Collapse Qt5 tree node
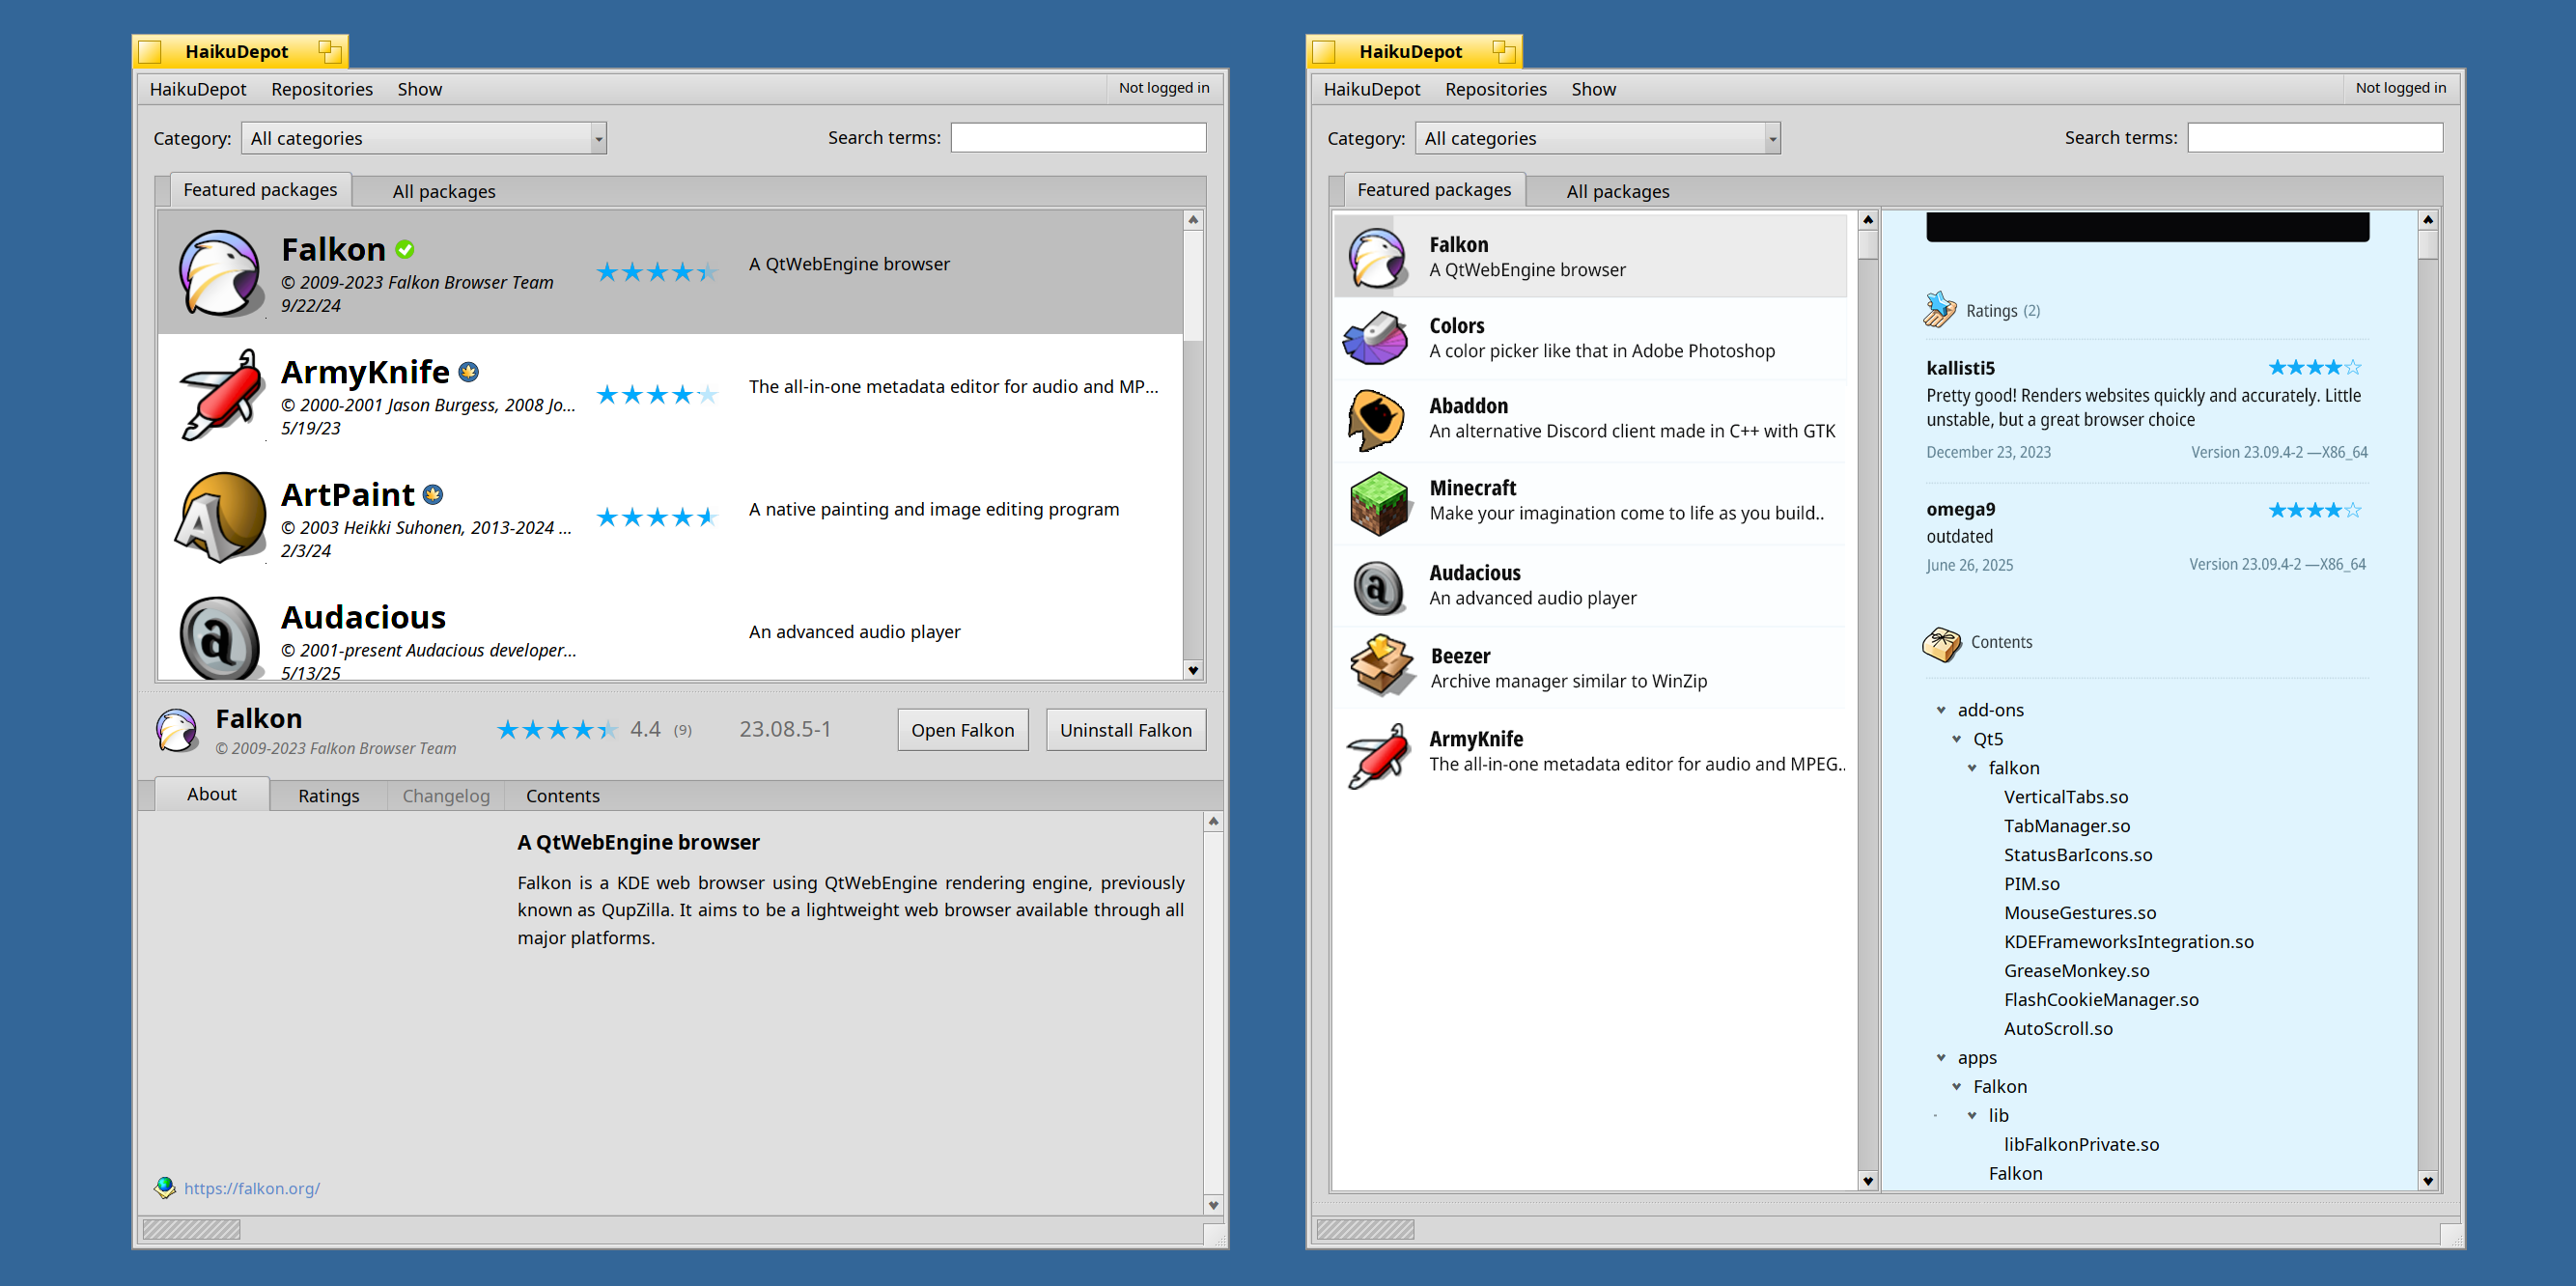 tap(1957, 739)
